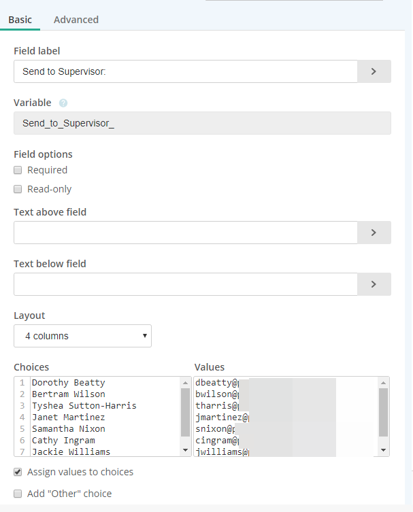This screenshot has height=512, width=413.
Task: Uncheck Assign values to choices
Action: (x=18, y=472)
